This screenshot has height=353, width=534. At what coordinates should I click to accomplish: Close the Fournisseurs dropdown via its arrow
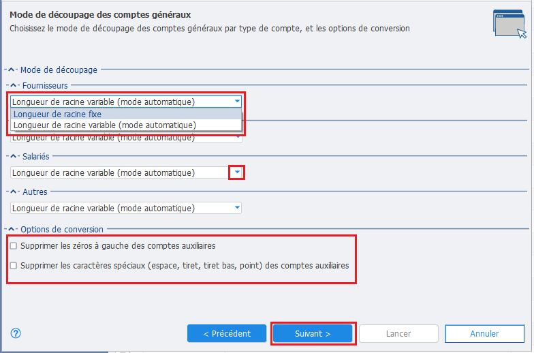pos(237,101)
